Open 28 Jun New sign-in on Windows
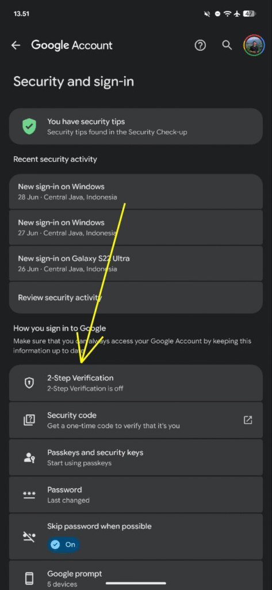The image size is (272, 590). [x=136, y=191]
